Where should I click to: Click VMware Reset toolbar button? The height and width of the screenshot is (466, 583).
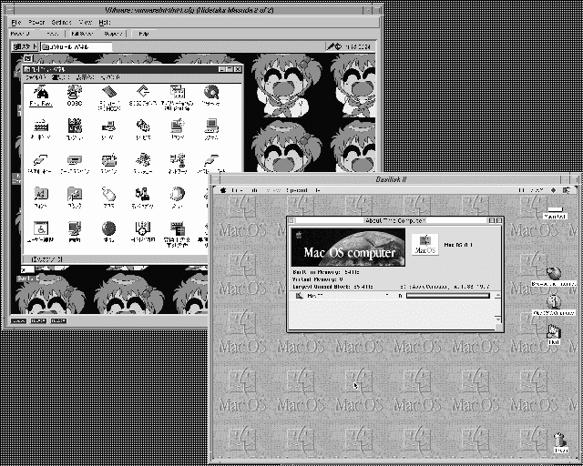(53, 34)
